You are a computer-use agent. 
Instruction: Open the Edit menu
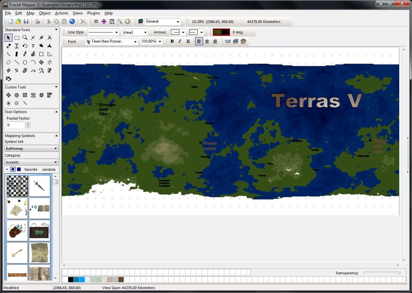tap(19, 13)
